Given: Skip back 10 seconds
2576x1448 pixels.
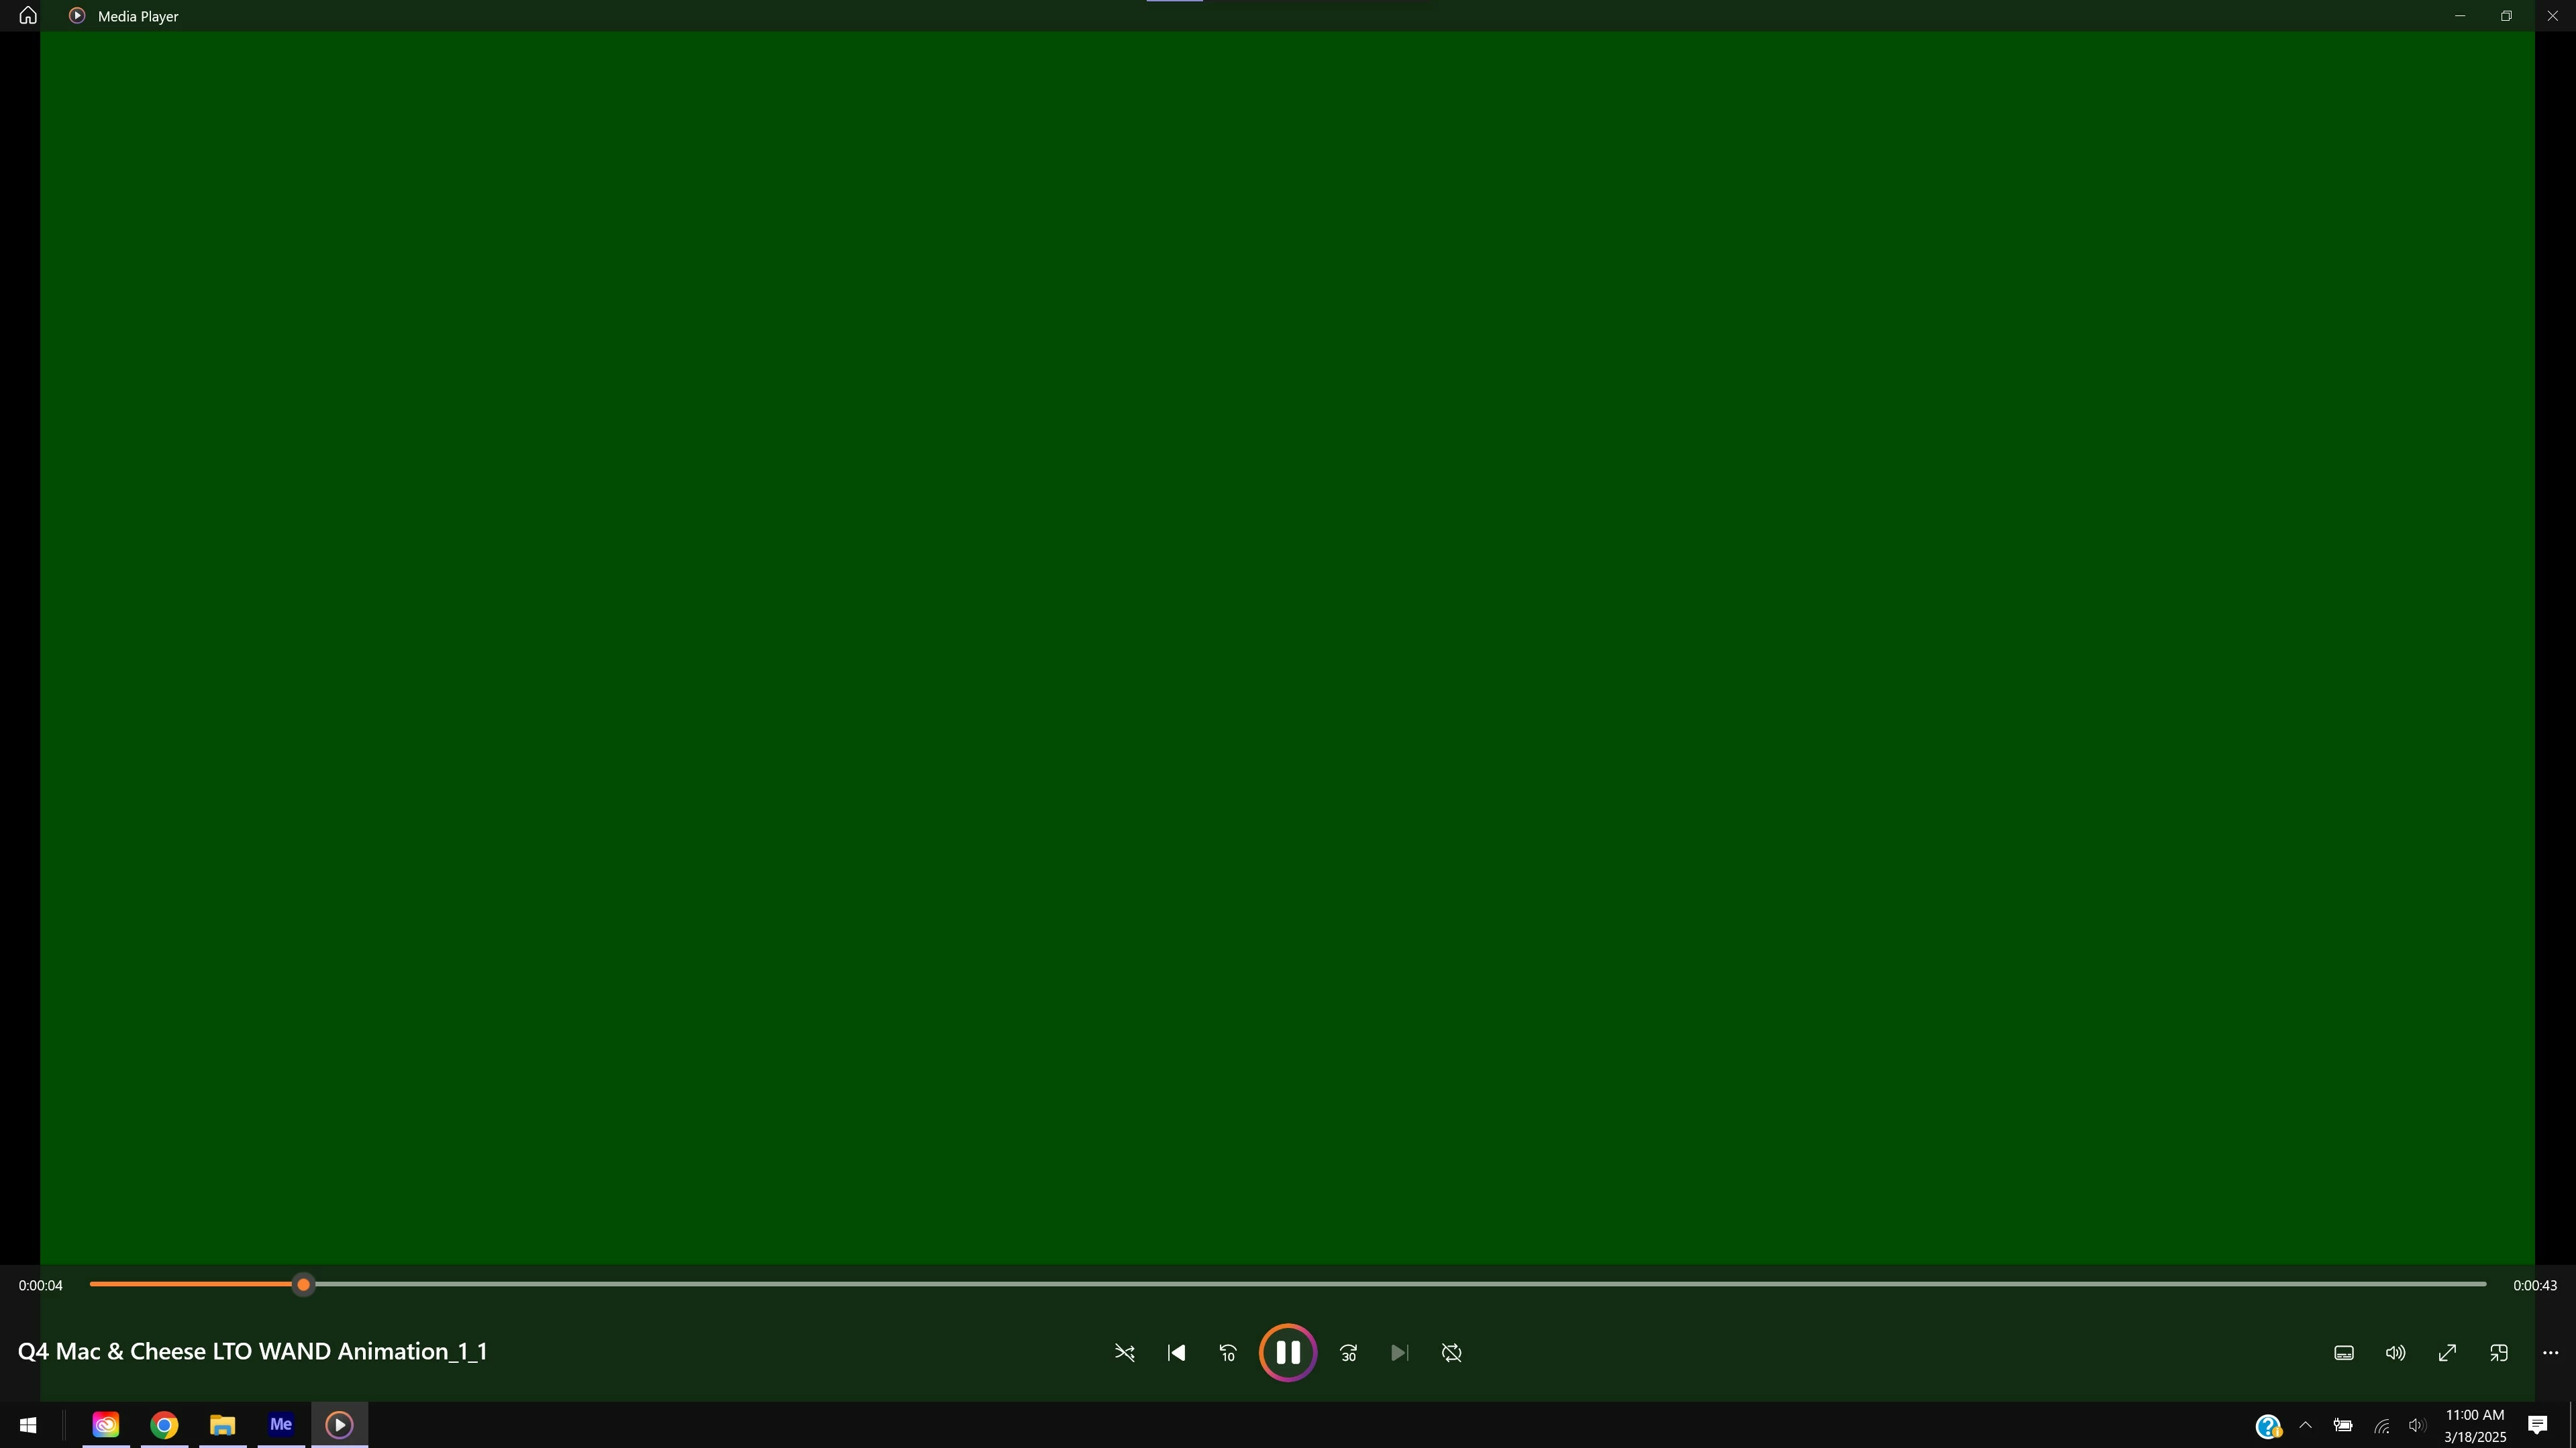Looking at the screenshot, I should click(1228, 1353).
